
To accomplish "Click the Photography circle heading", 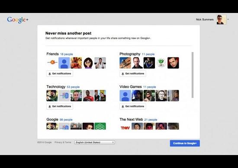I will click(130, 54).
